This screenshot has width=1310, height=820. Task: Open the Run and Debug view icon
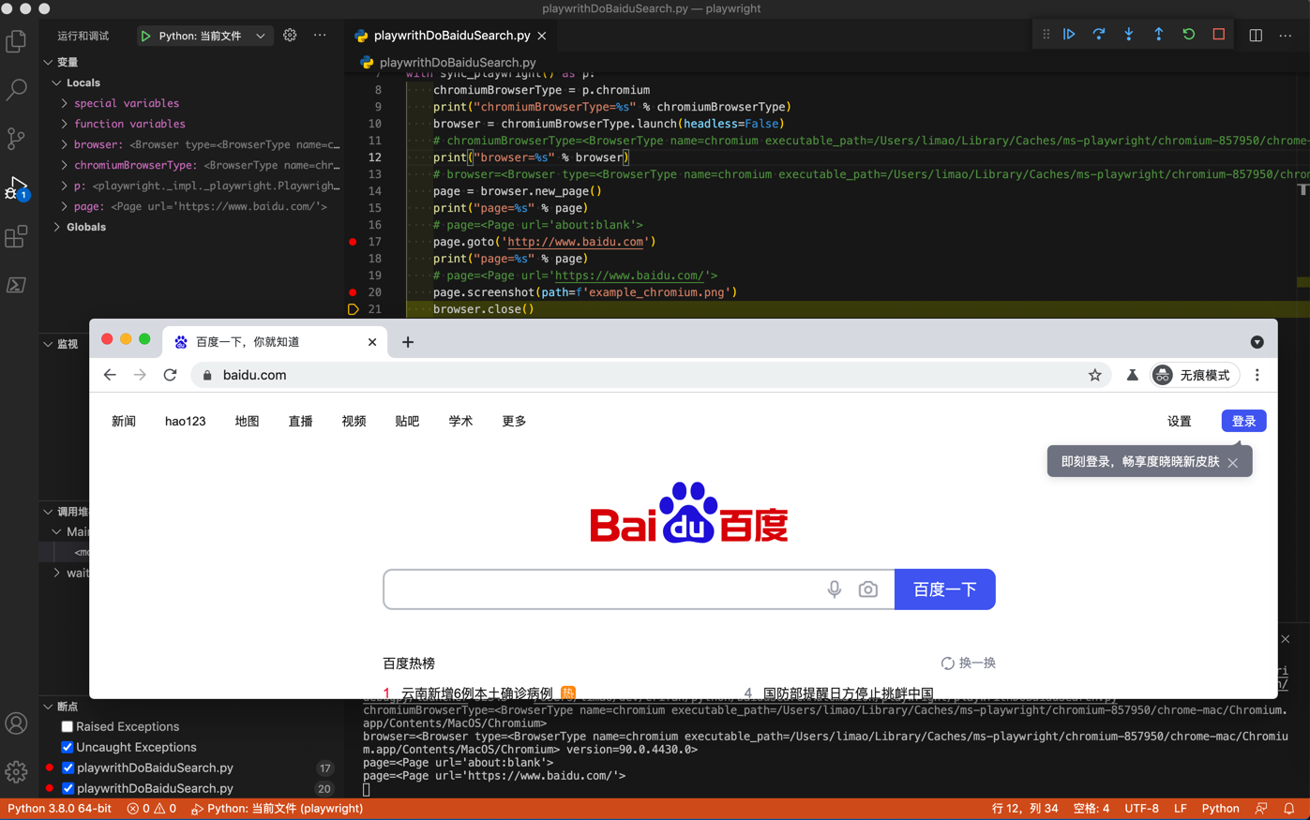[x=16, y=187]
